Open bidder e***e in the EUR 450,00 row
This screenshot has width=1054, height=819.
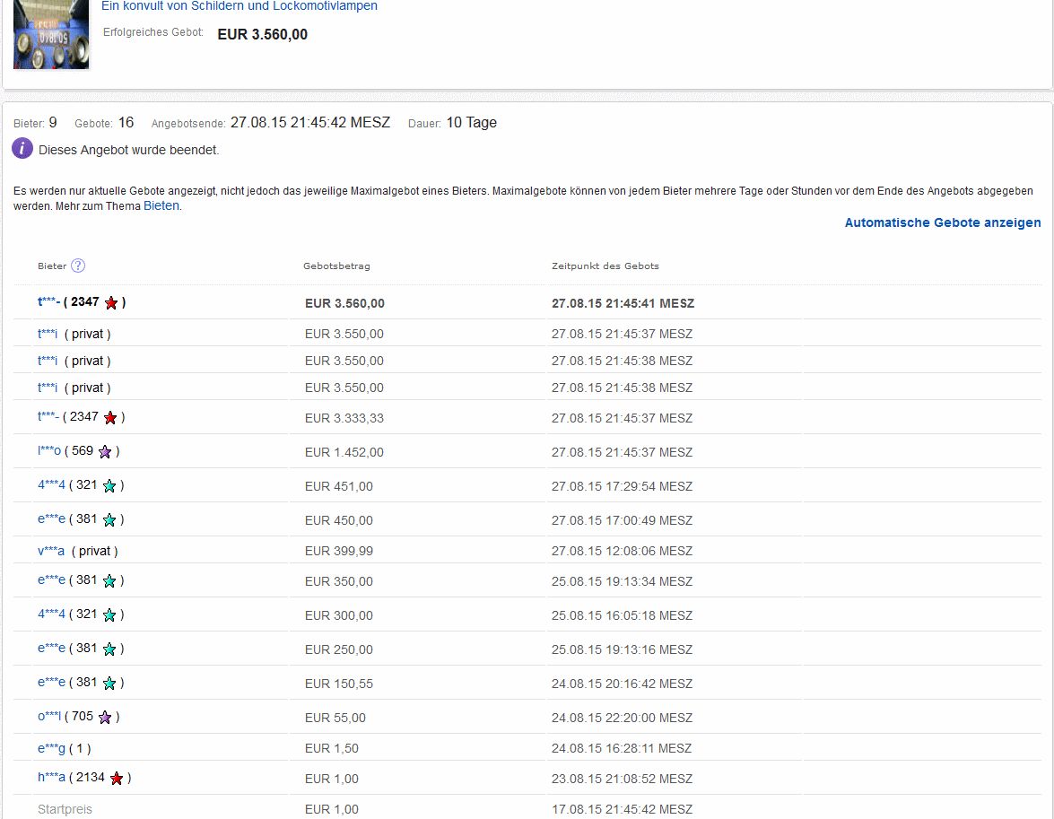[51, 519]
